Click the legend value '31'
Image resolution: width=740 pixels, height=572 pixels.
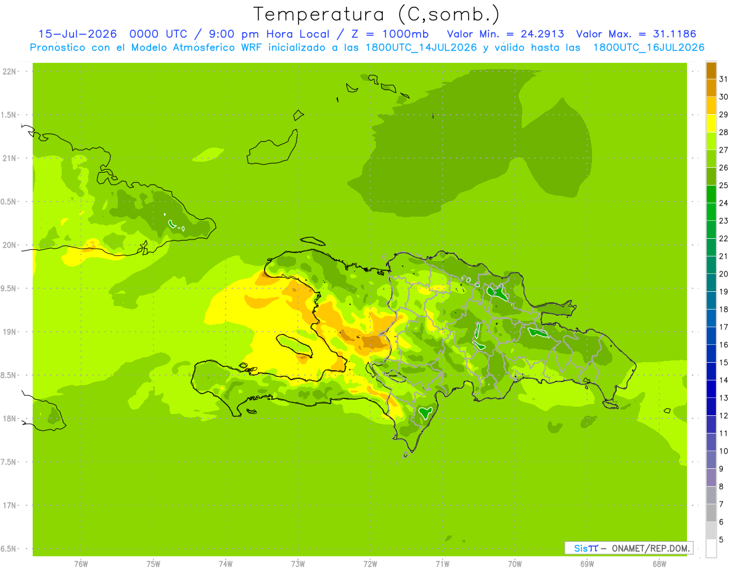pyautogui.click(x=724, y=79)
